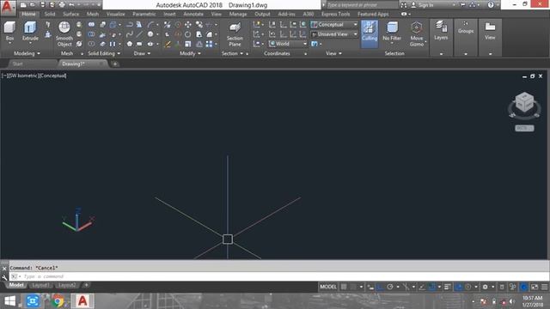Image resolution: width=550 pixels, height=309 pixels.
Task: Open the Insert ribbon tab
Action: (x=169, y=14)
